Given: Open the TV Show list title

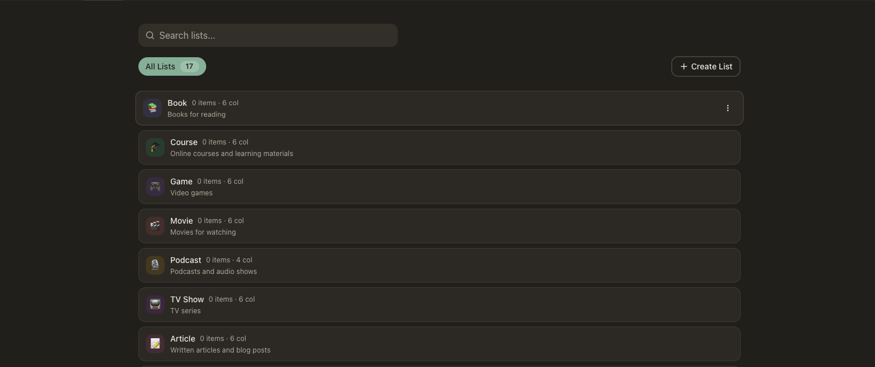Looking at the screenshot, I should pos(187,299).
